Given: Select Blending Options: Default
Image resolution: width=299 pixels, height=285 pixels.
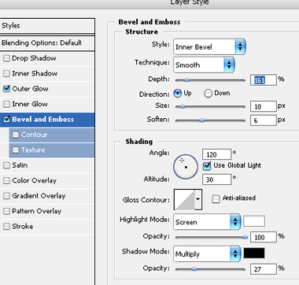Looking at the screenshot, I should [47, 43].
